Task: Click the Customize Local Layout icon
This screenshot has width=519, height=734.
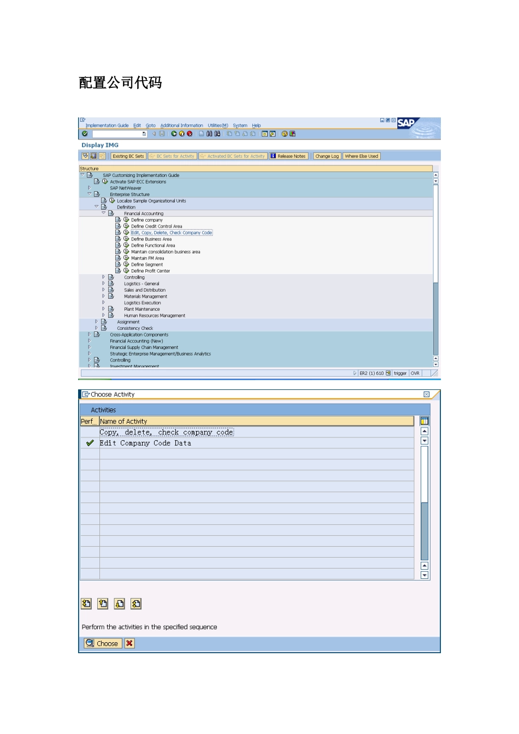Action: (292, 133)
